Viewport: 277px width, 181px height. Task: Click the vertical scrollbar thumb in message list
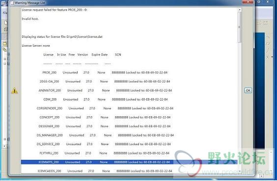(239, 27)
